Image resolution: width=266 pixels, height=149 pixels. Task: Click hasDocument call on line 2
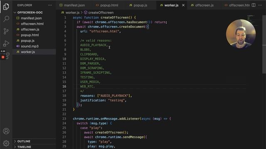pyautogui.click(x=137, y=22)
